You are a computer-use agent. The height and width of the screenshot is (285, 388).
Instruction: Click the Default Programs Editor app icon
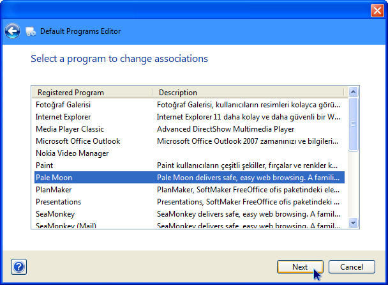(31, 31)
